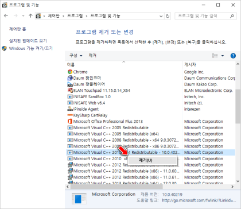Click the horizontal scrollbar right arrow
Screen dimensions: 241x209
click(232, 187)
